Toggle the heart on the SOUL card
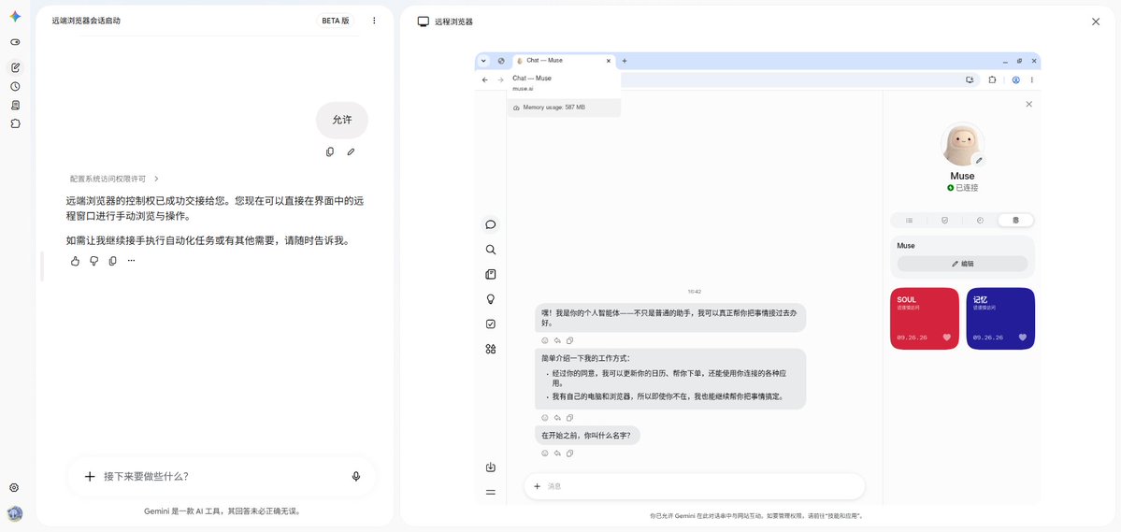The height and width of the screenshot is (532, 1121). pos(946,338)
